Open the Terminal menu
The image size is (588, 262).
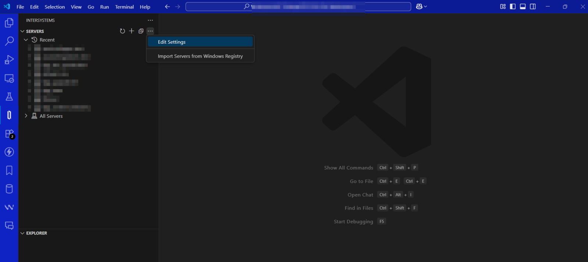click(124, 7)
